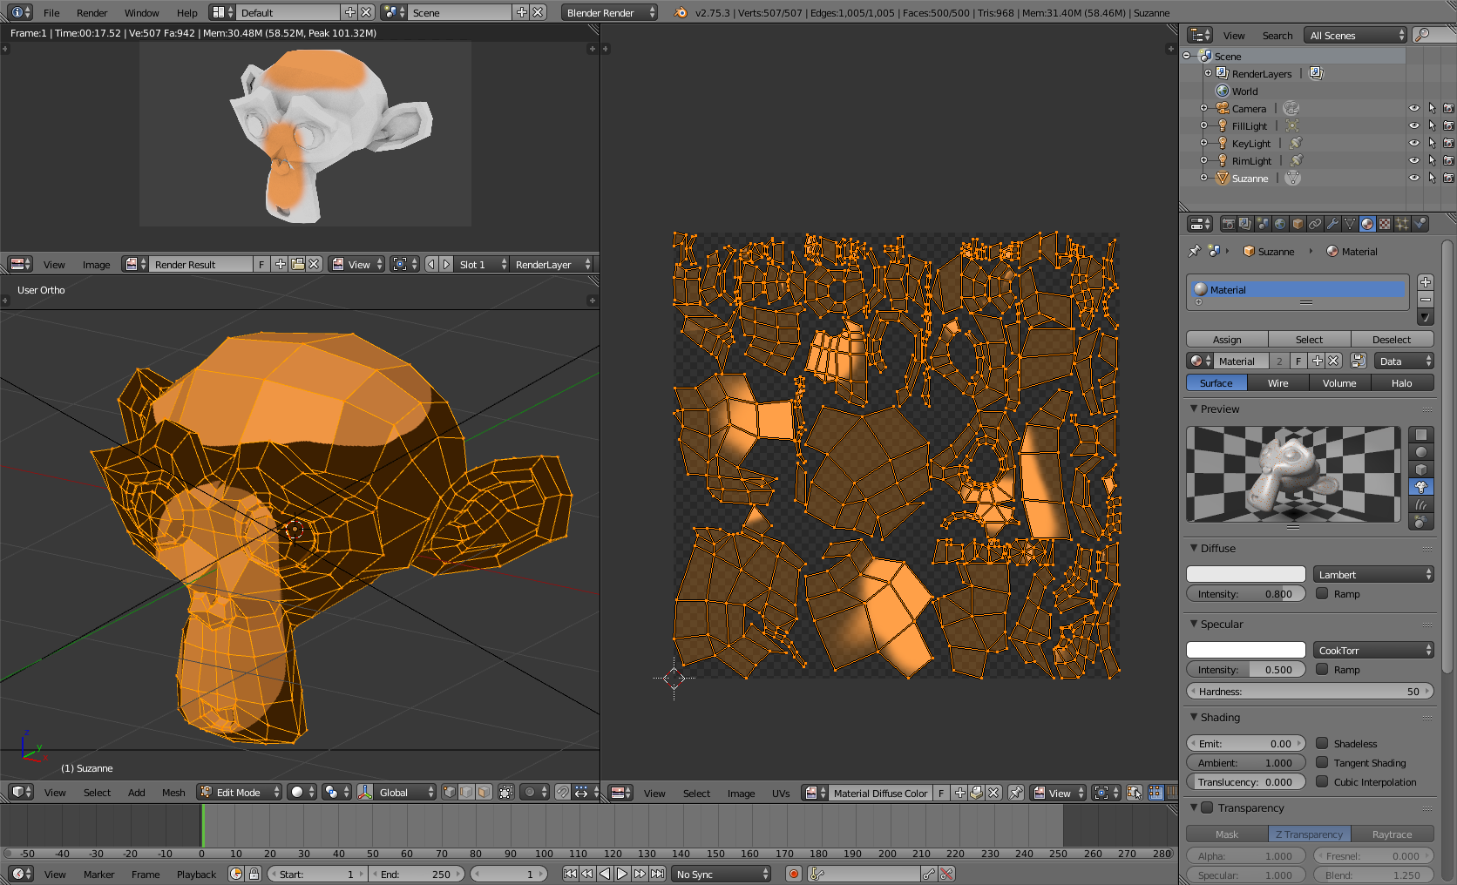Open the World properties tab (globe icon)
1457x885 pixels.
pyautogui.click(x=1280, y=224)
